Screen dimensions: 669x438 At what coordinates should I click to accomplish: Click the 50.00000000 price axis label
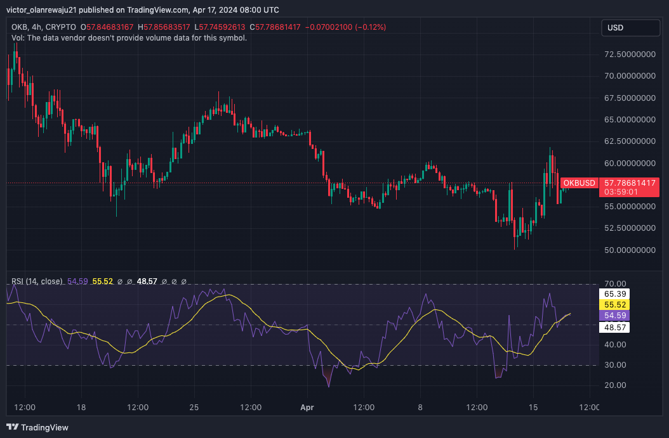click(x=630, y=250)
